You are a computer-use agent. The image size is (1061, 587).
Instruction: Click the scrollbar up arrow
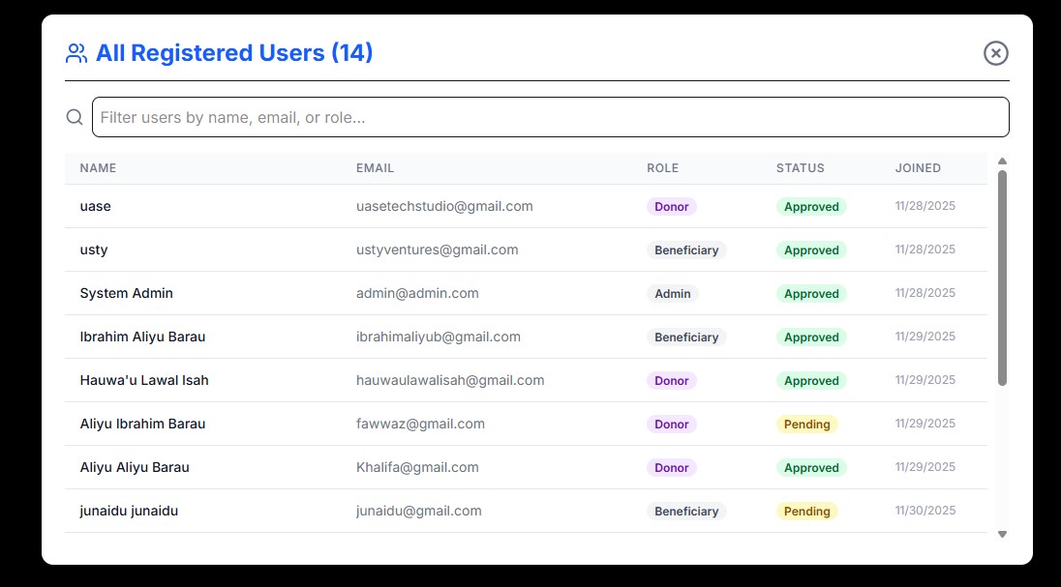coord(1002,161)
